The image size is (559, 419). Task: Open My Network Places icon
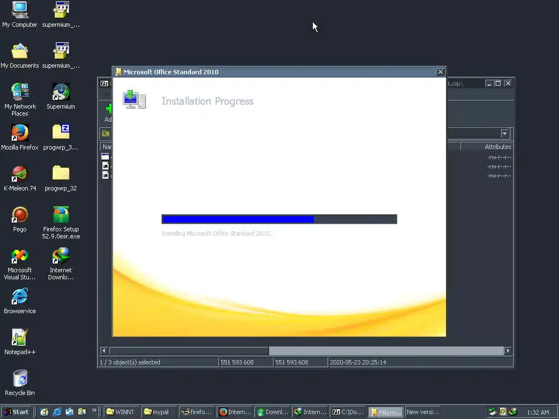(20, 99)
